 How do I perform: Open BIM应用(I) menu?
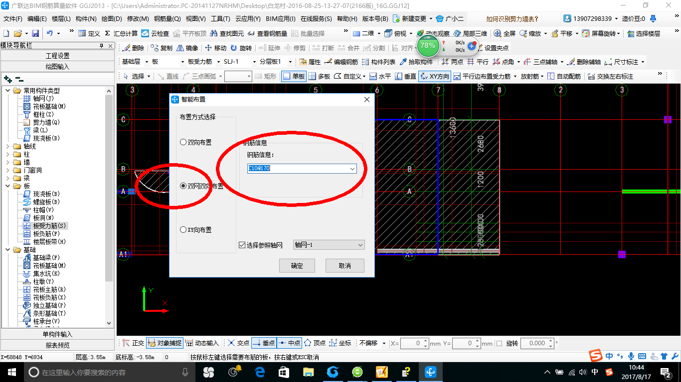281,19
